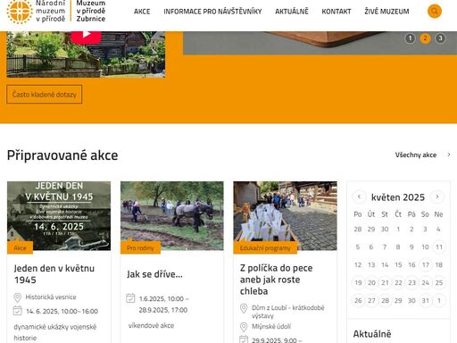Screen dimensions: 457x343
Task: Click location pin beside Dům z Loubí
Action: 244,308
